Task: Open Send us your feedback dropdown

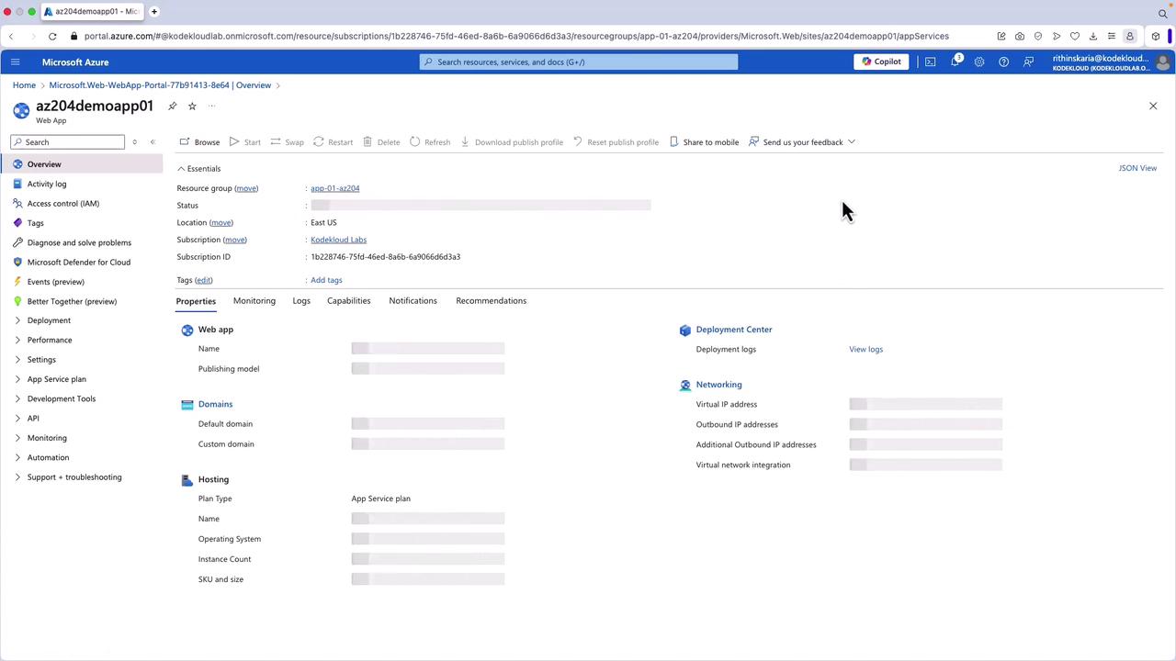Action: coord(802,142)
